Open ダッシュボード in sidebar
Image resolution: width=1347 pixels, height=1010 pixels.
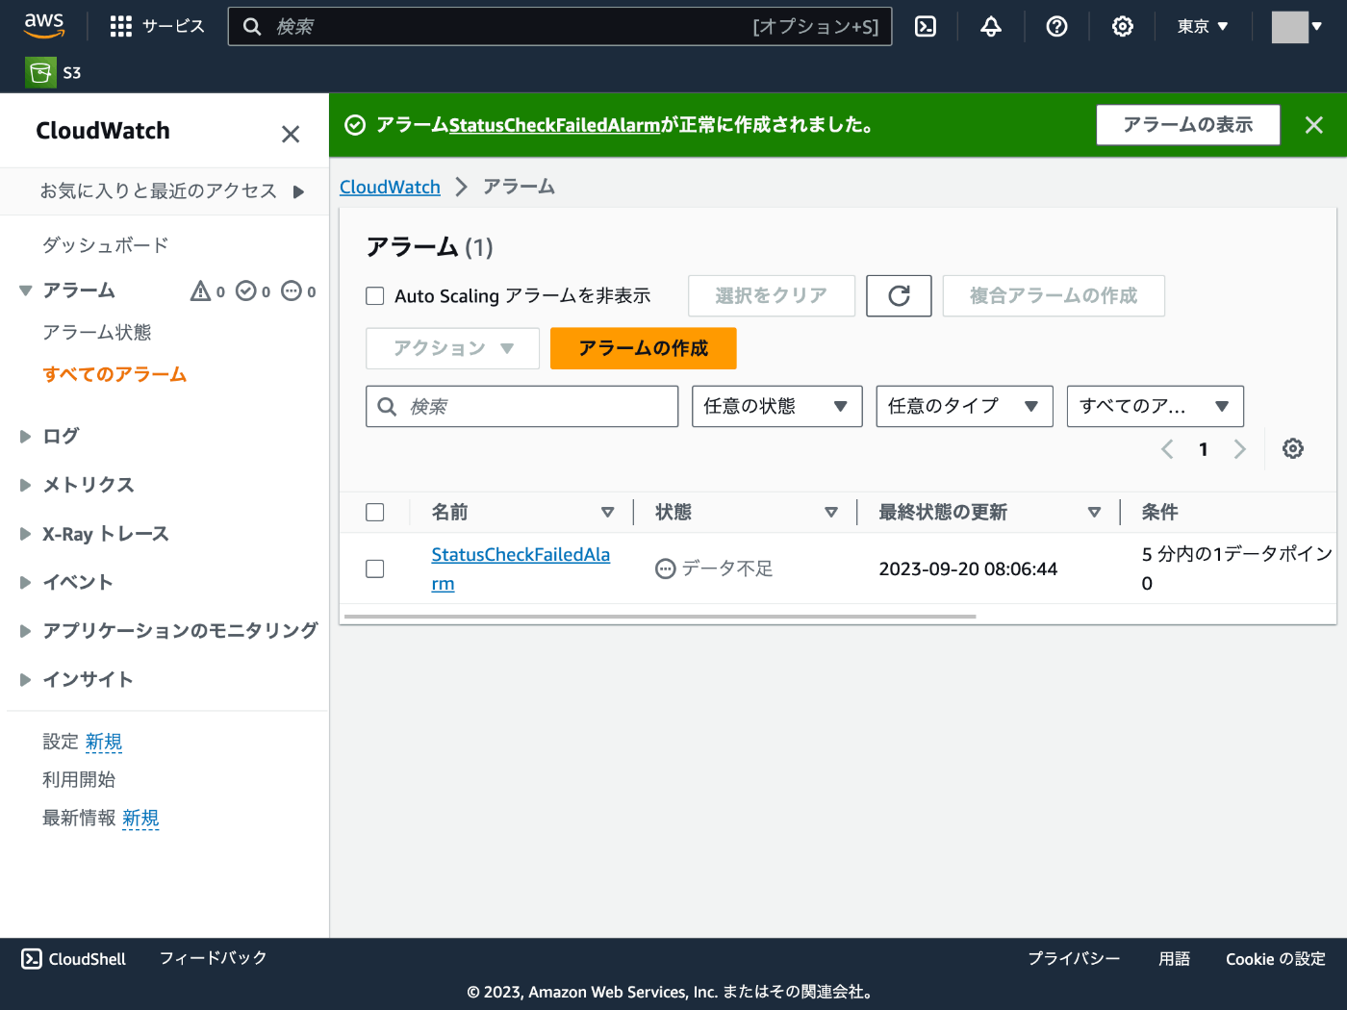(x=106, y=245)
